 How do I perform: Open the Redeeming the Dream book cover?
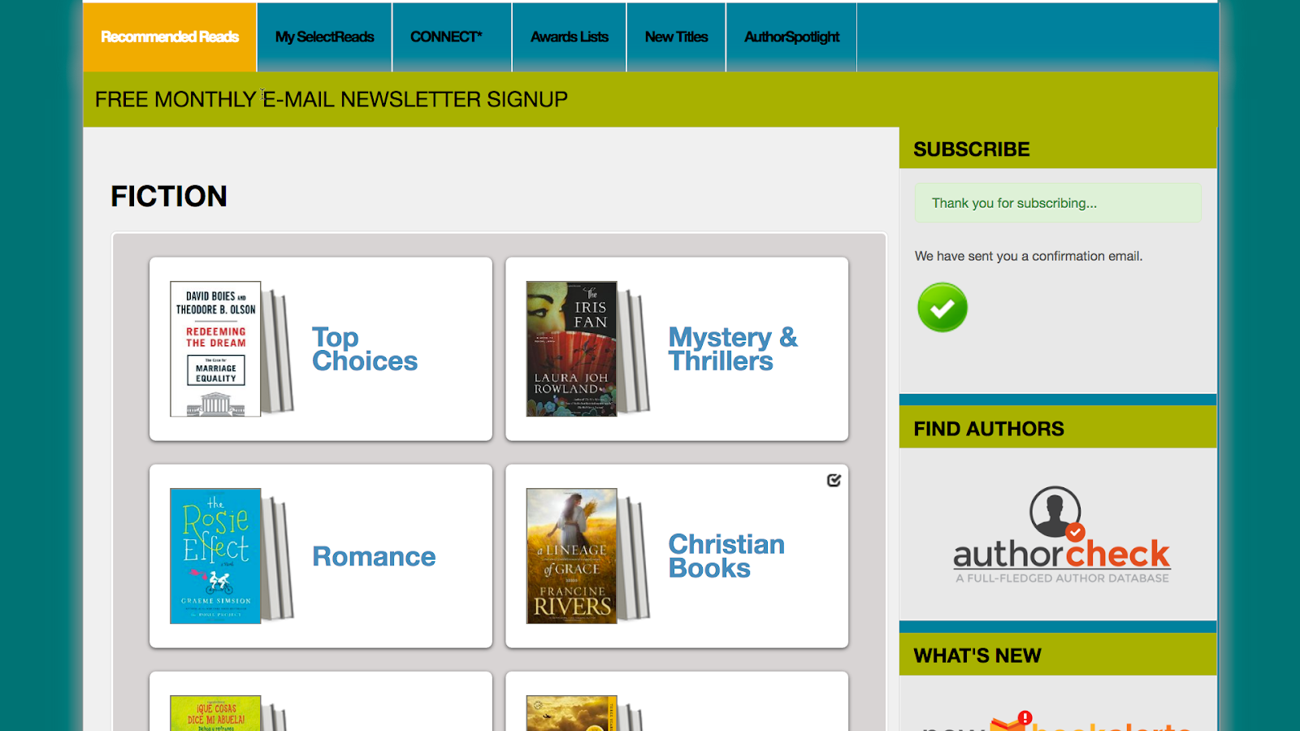(215, 349)
